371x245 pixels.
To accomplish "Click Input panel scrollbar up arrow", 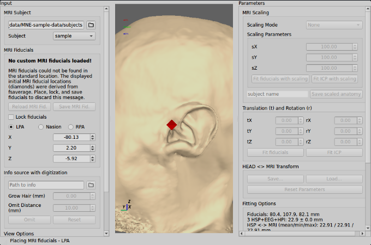I will (x=106, y=9).
